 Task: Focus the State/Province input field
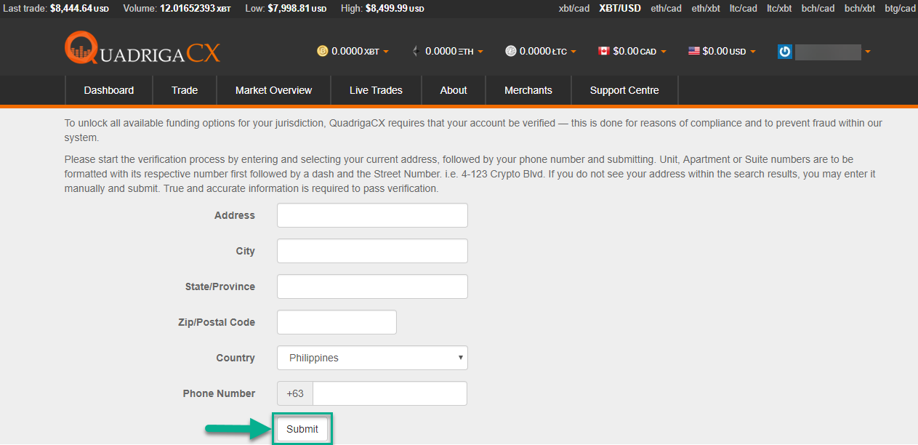[x=372, y=286]
